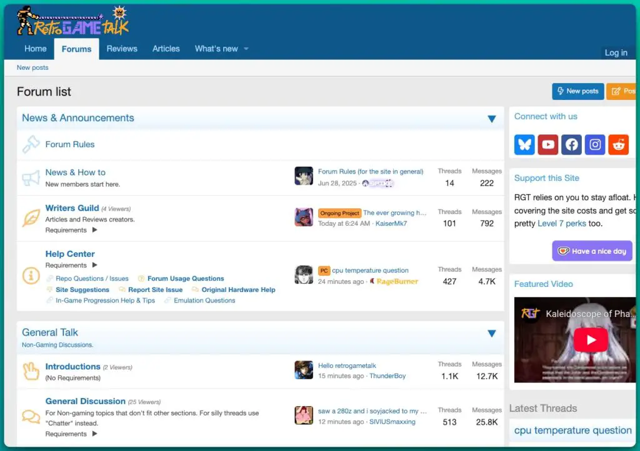The width and height of the screenshot is (640, 451).
Task: Click the blue New posts button
Action: pyautogui.click(x=577, y=91)
